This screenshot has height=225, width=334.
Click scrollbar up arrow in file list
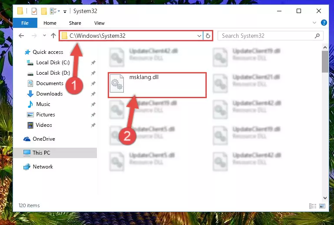tap(325, 47)
